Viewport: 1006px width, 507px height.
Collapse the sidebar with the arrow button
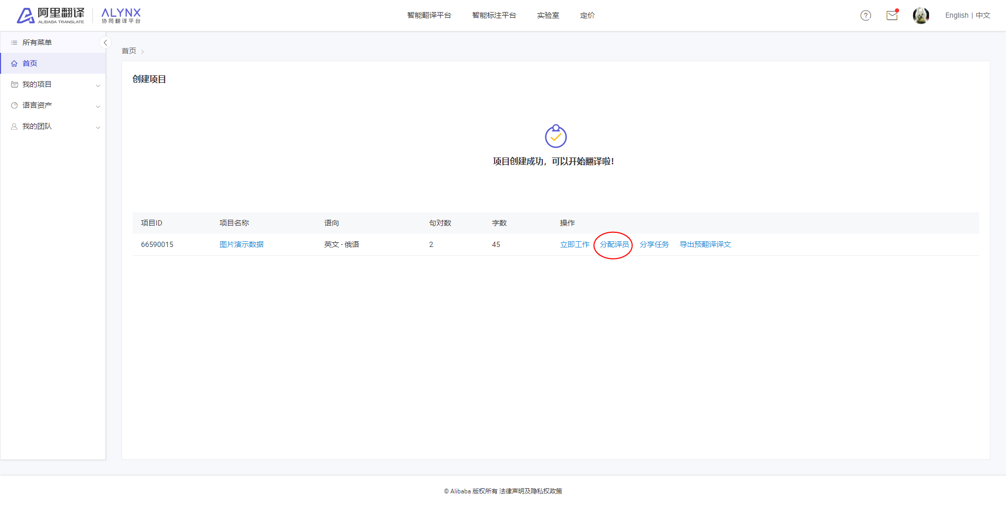click(x=105, y=43)
